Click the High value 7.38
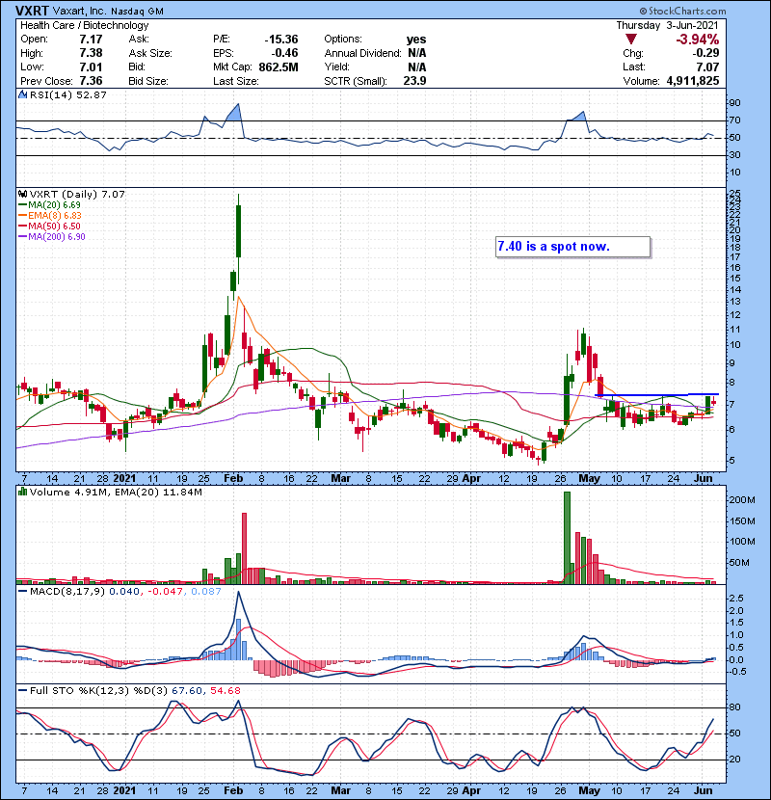Viewport: 771px width, 800px height. (91, 53)
